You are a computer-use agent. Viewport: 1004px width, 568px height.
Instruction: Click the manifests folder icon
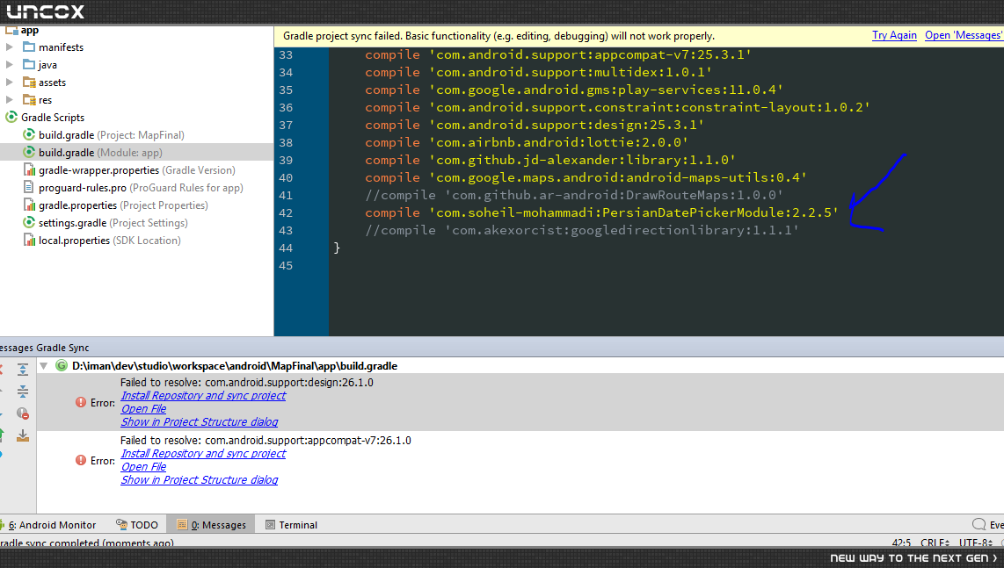[29, 47]
